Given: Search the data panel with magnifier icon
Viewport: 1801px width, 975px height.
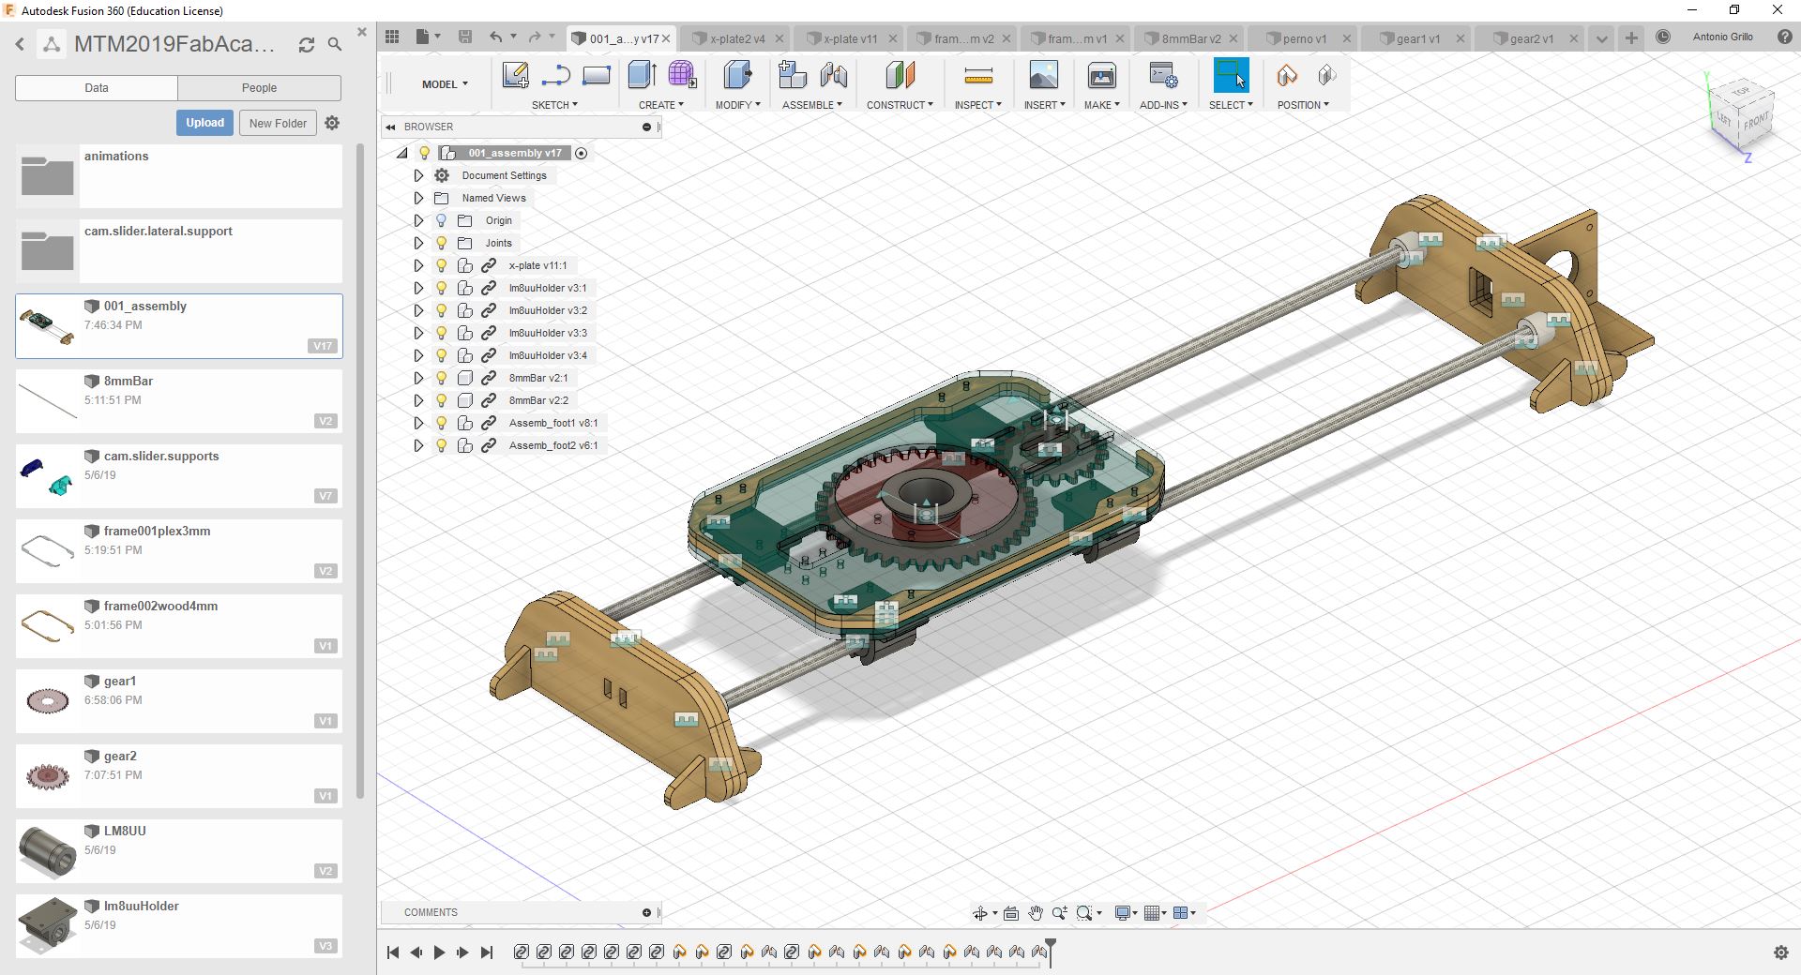Looking at the screenshot, I should (x=335, y=44).
